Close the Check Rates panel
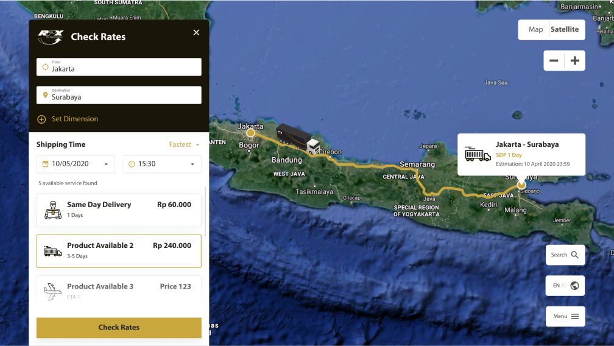The height and width of the screenshot is (346, 614). [x=196, y=33]
